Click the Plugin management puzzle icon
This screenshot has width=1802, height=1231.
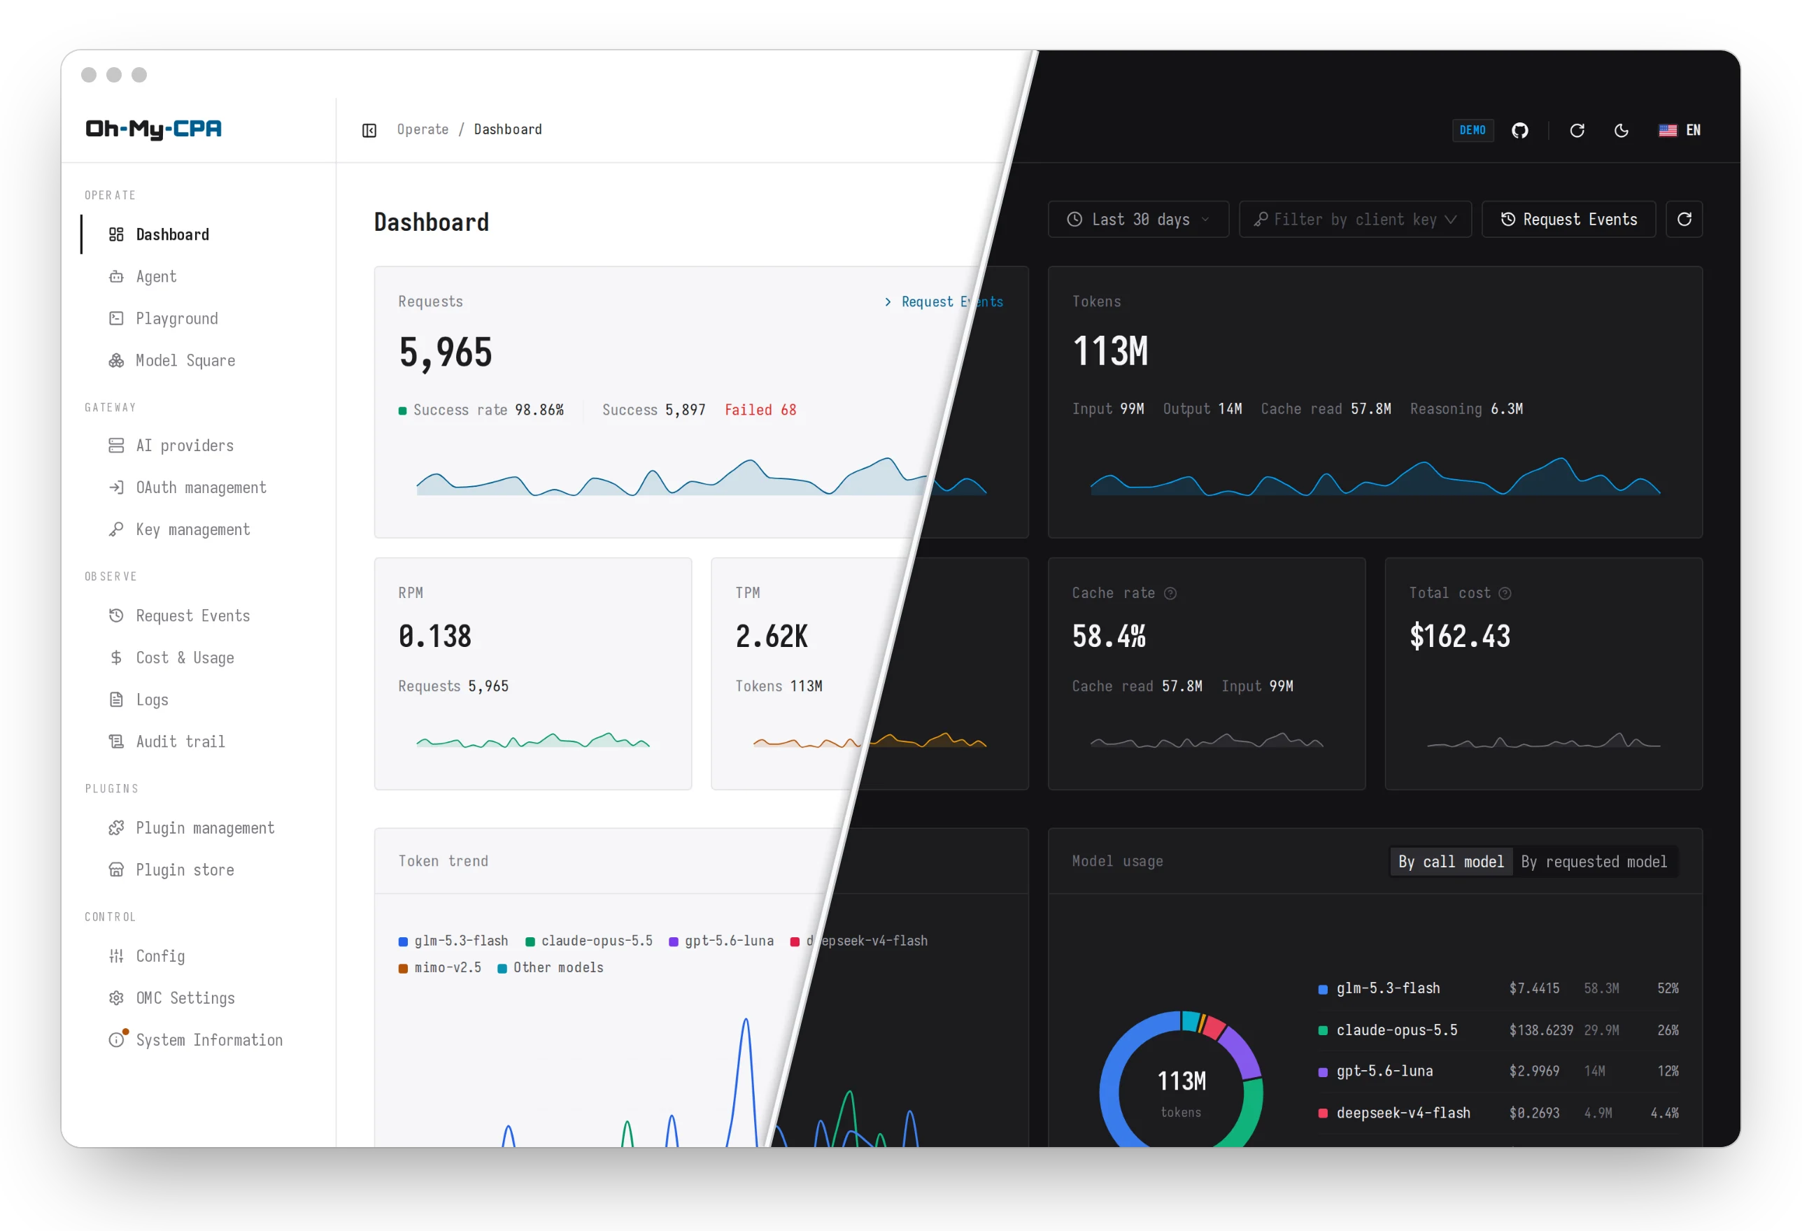pyautogui.click(x=116, y=828)
